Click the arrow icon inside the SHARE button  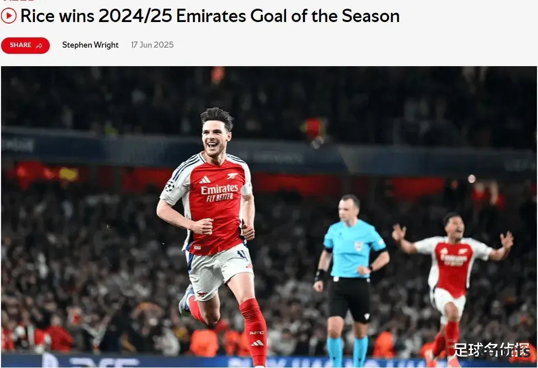tap(39, 46)
